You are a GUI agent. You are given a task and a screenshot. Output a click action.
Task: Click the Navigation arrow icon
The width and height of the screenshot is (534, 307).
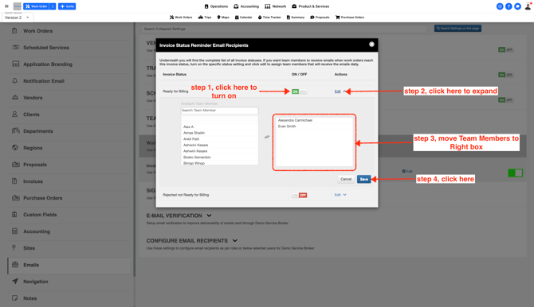(x=15, y=282)
